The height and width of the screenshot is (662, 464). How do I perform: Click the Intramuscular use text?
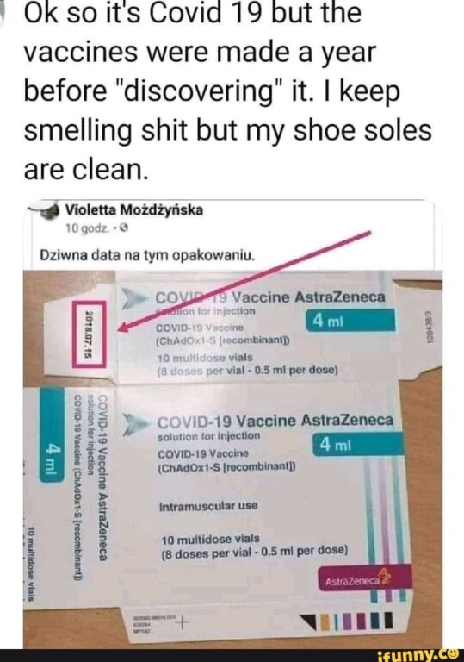208,505
